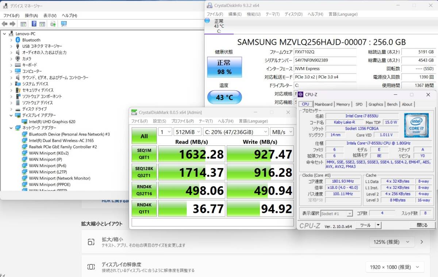Open the MB/s unit dropdown in CrystalDiskMark

[x=282, y=132]
